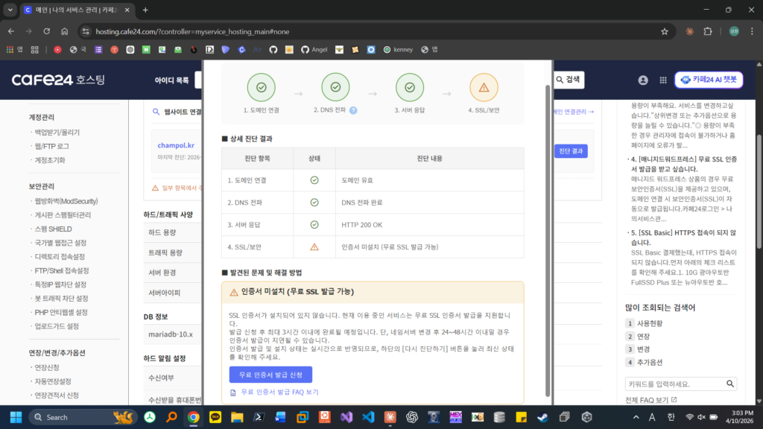Click the 진단 결과 button

(x=571, y=151)
